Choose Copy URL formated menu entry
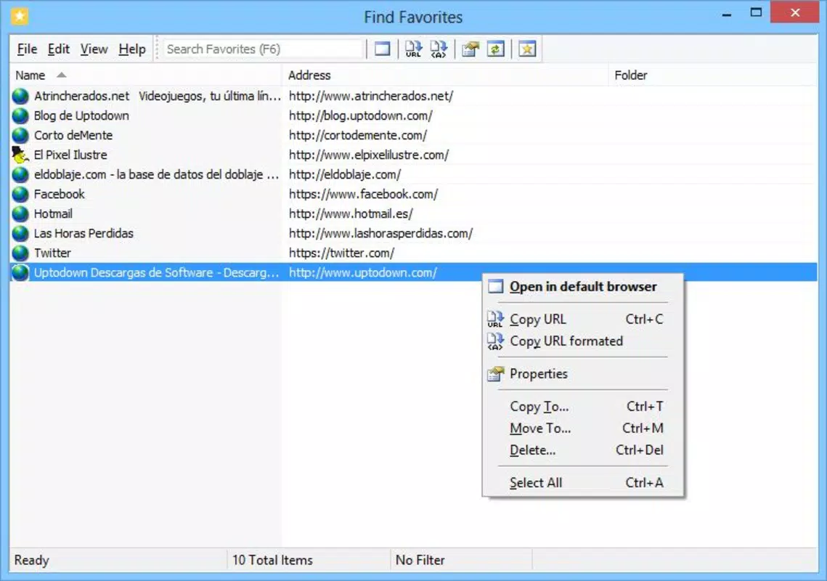The image size is (827, 581). [x=583, y=341]
